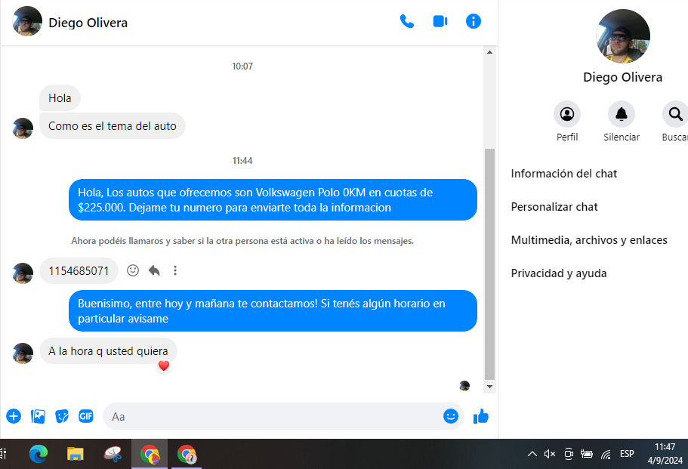This screenshot has height=469, width=688.
Task: Click the ESP input language indicator
Action: [627, 454]
